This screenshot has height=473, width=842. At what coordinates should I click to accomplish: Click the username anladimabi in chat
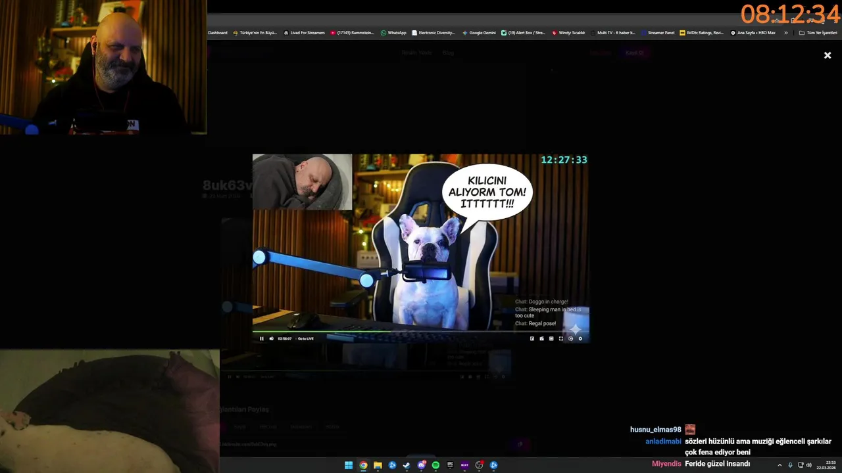point(663,441)
